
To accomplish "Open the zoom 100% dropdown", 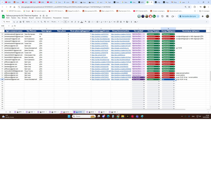I will 29,22.
